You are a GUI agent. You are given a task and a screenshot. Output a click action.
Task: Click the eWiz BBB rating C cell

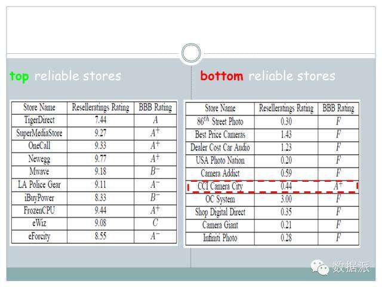coord(155,223)
